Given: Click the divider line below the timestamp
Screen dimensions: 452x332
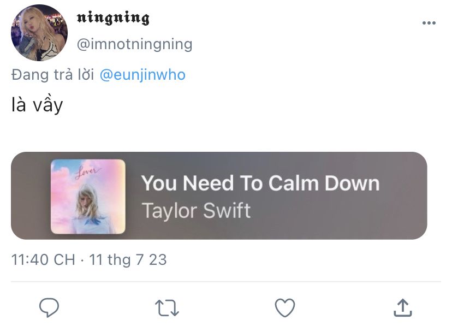Looking at the screenshot, I should (x=226, y=282).
